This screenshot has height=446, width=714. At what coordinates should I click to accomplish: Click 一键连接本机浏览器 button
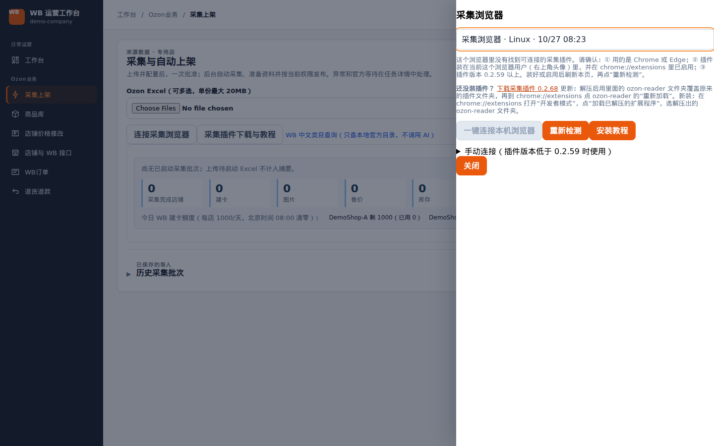[499, 131]
